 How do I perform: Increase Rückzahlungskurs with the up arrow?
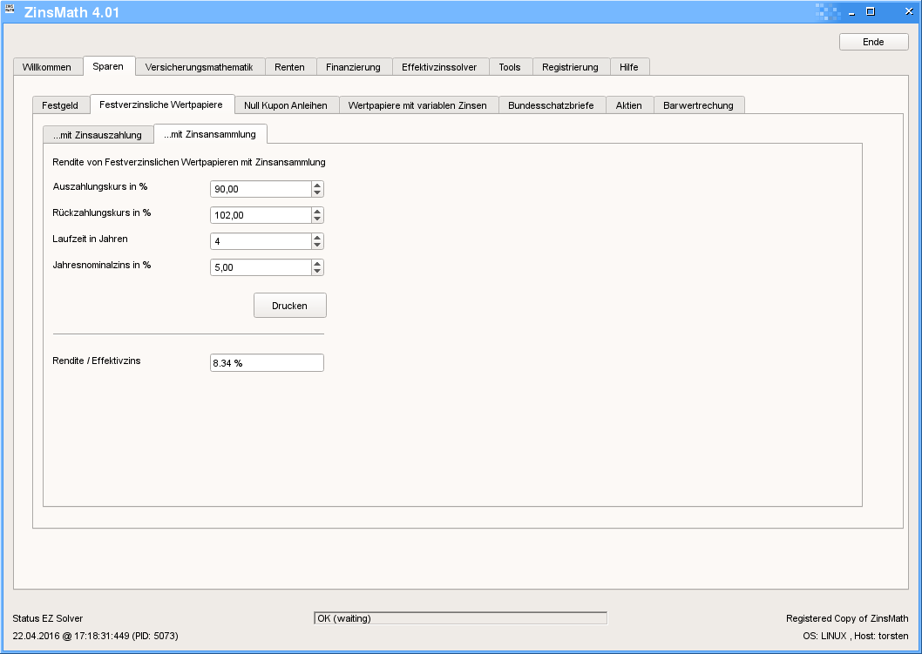pos(317,212)
